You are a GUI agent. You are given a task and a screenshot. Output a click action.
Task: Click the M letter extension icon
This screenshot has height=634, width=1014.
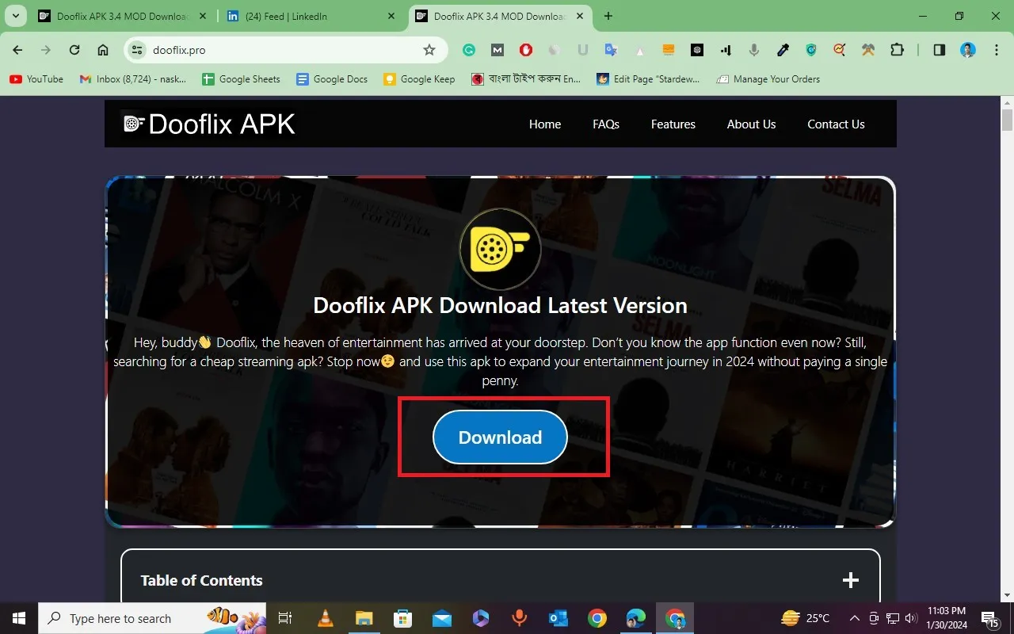pos(497,50)
